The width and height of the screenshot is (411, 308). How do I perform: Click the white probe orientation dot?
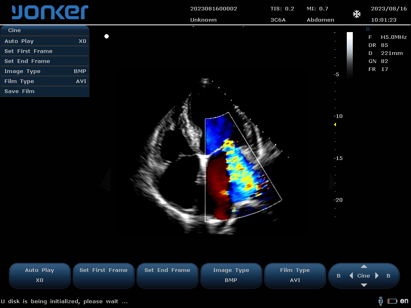point(106,36)
